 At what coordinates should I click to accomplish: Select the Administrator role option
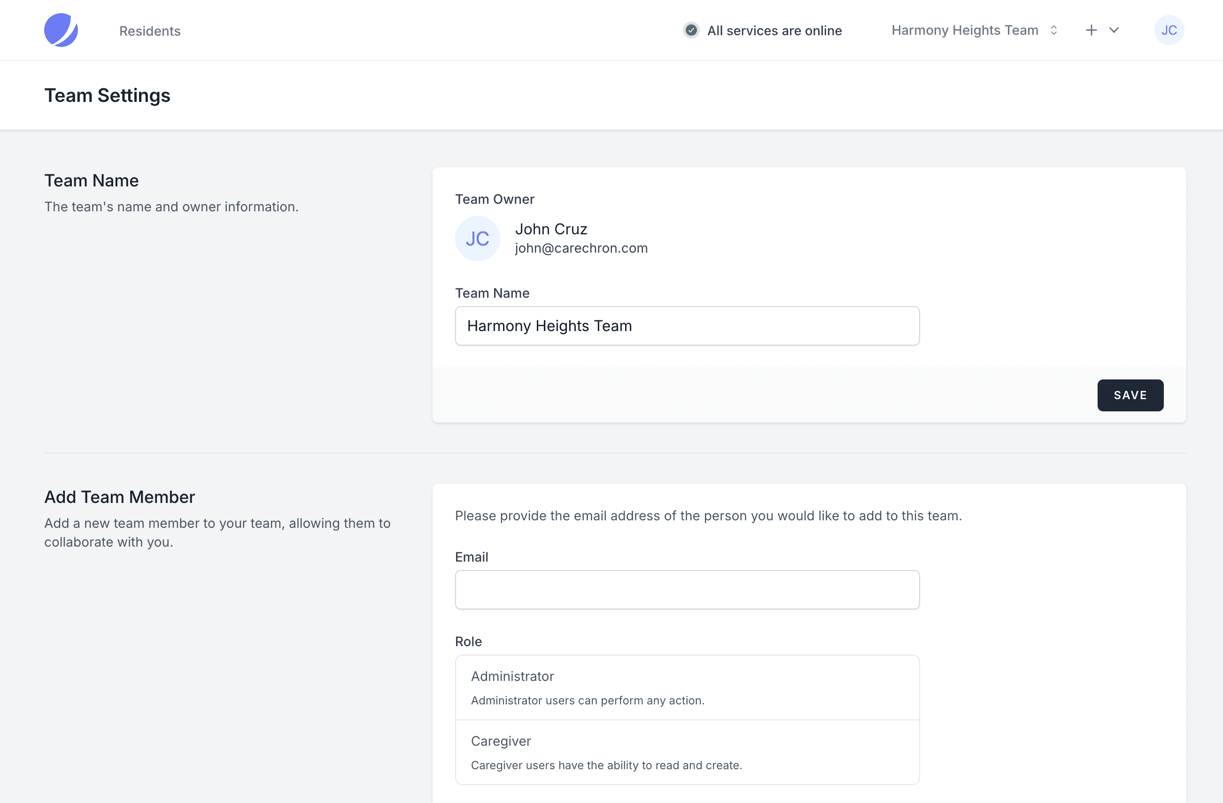pyautogui.click(x=687, y=687)
